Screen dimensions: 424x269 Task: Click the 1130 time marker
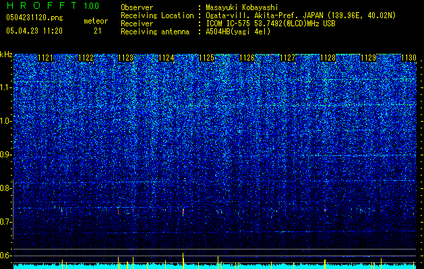tap(408, 58)
